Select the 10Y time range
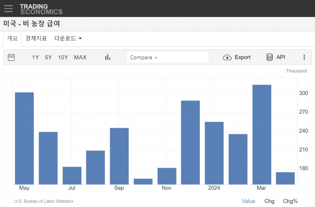The width and height of the screenshot is (315, 207). coord(63,57)
